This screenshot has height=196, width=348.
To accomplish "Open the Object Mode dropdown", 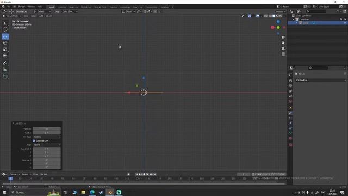I will coord(11,16).
